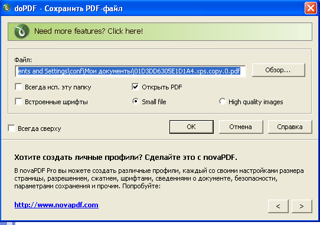Select the 'Small file' radio button
Screen dimensions: 320x225
tap(136, 101)
